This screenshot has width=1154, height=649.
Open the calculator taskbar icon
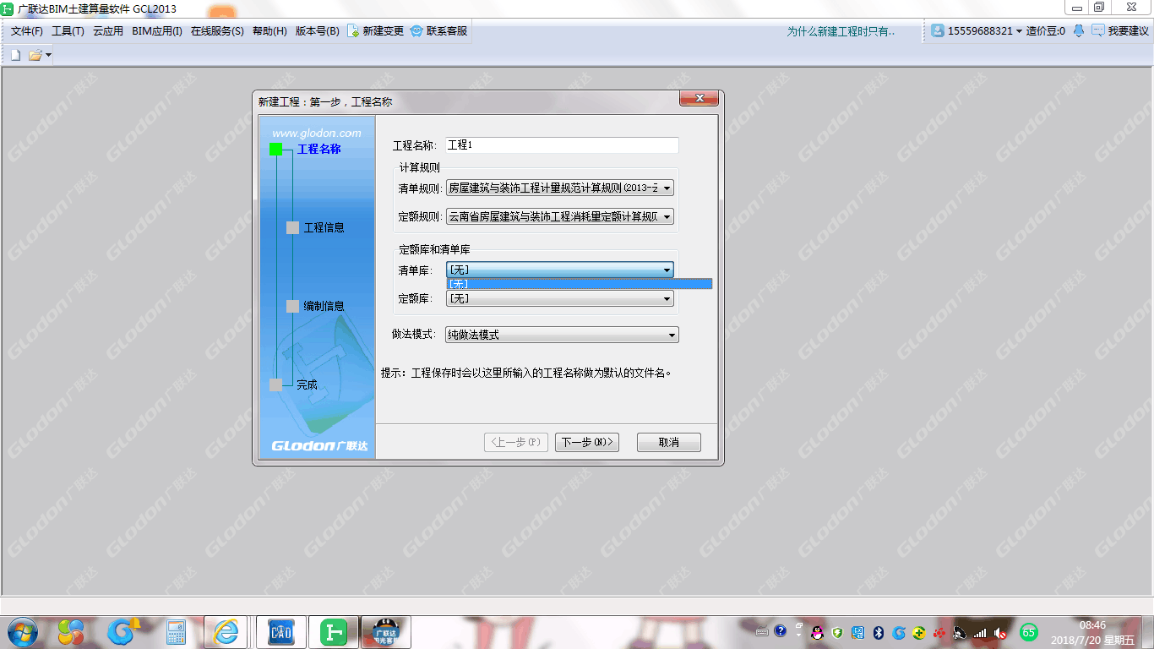(x=176, y=631)
